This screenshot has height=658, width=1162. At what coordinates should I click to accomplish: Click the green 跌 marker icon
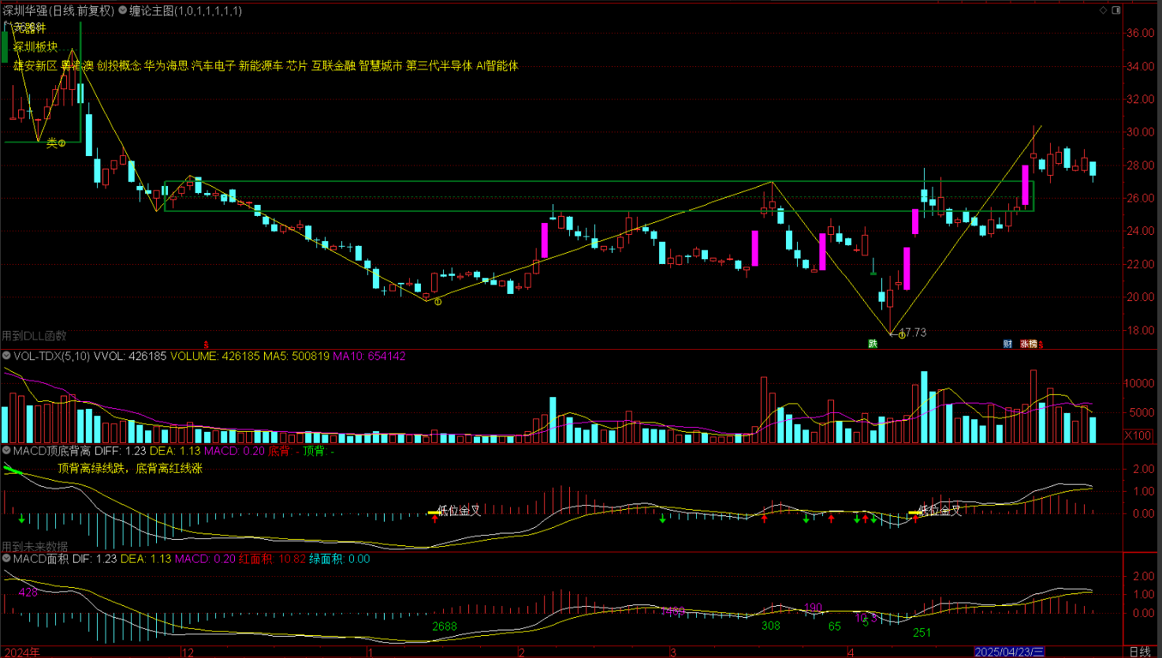[x=873, y=344]
